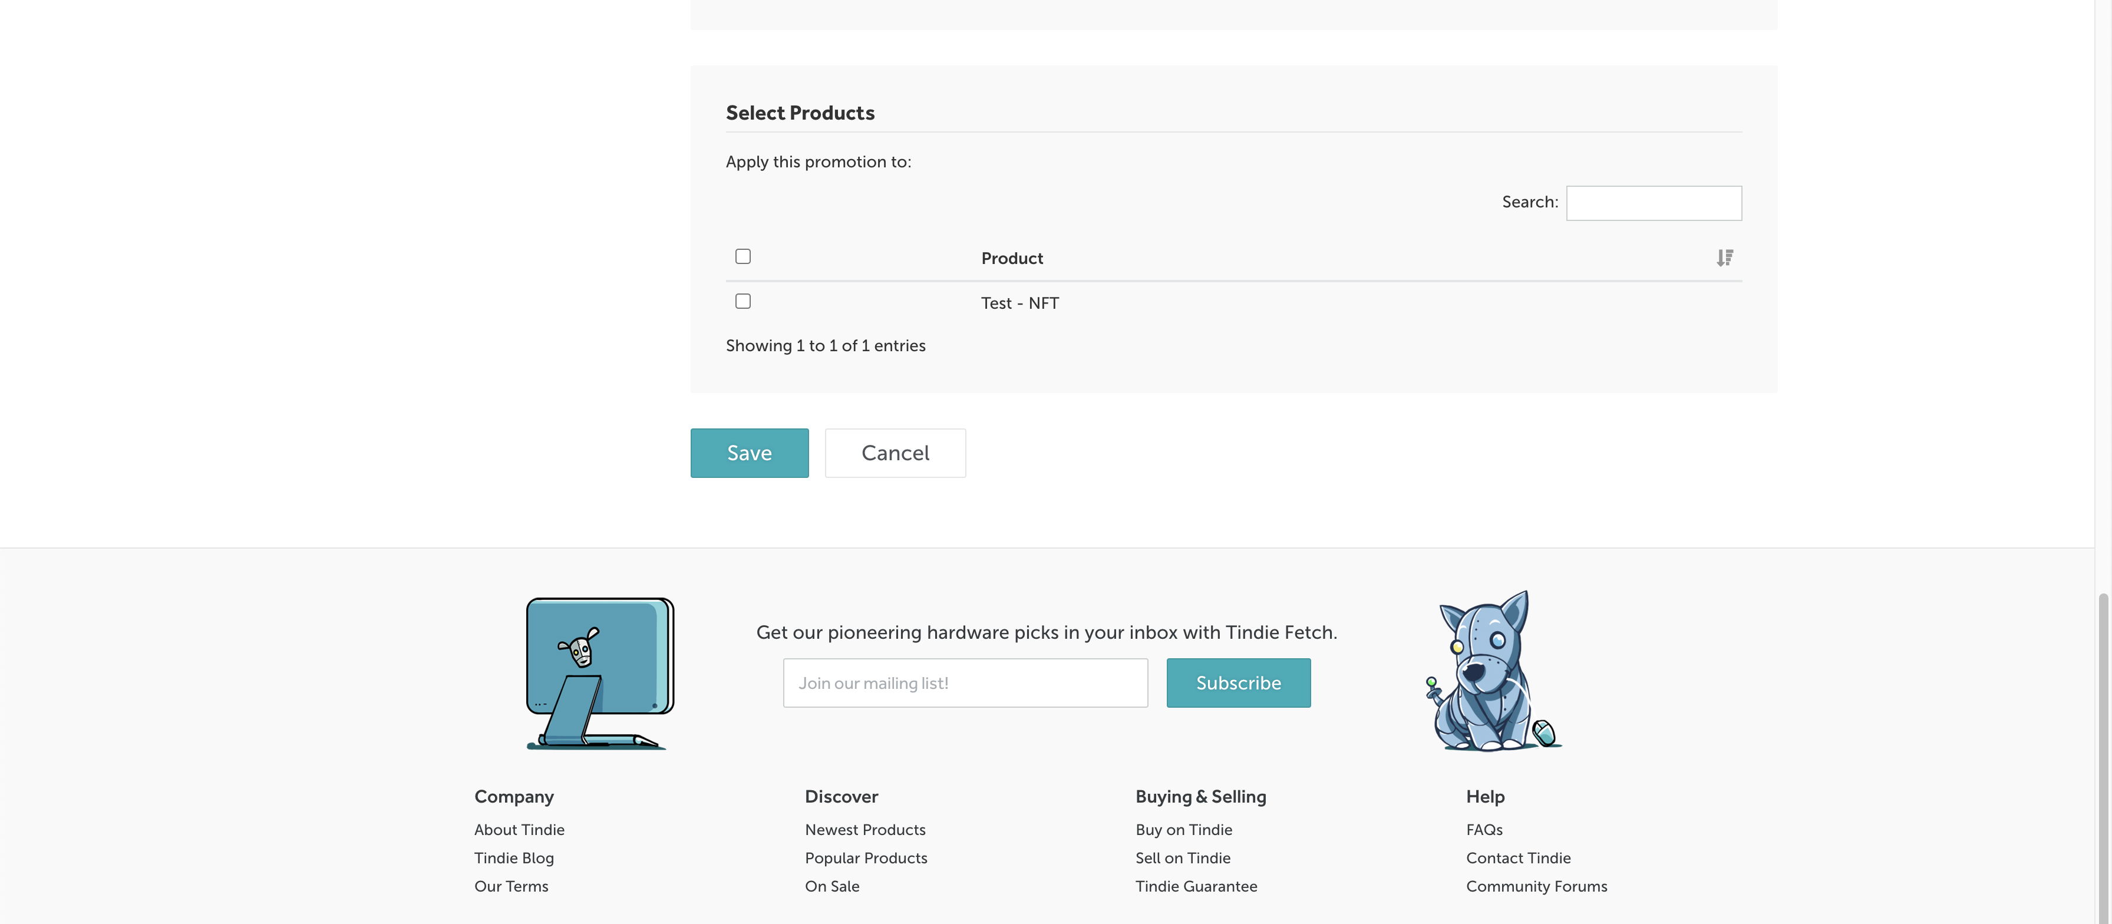Screen dimensions: 2112x924
Task: Visit the Community Forums link
Action: [x=1536, y=886]
